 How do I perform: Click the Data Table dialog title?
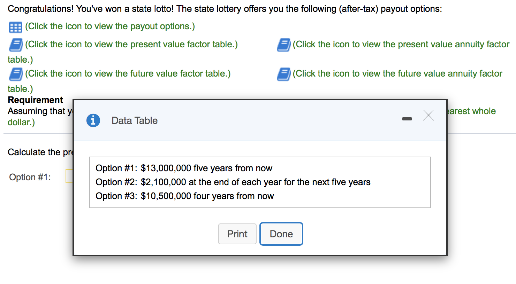tap(134, 120)
